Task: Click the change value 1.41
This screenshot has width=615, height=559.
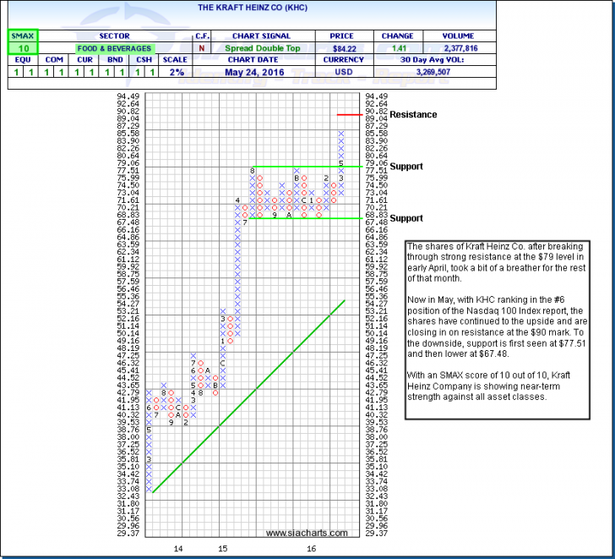Action: pyautogui.click(x=395, y=49)
